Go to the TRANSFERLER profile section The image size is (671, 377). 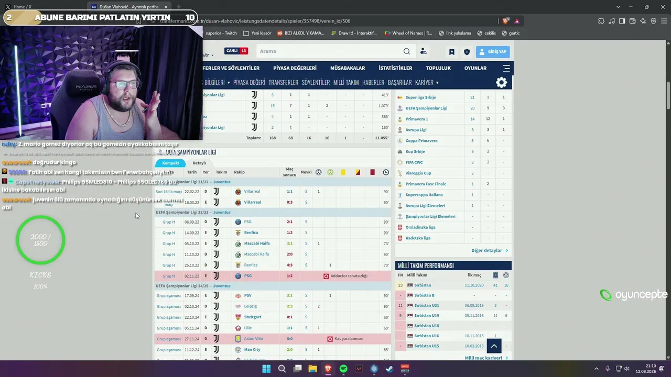[x=283, y=82]
